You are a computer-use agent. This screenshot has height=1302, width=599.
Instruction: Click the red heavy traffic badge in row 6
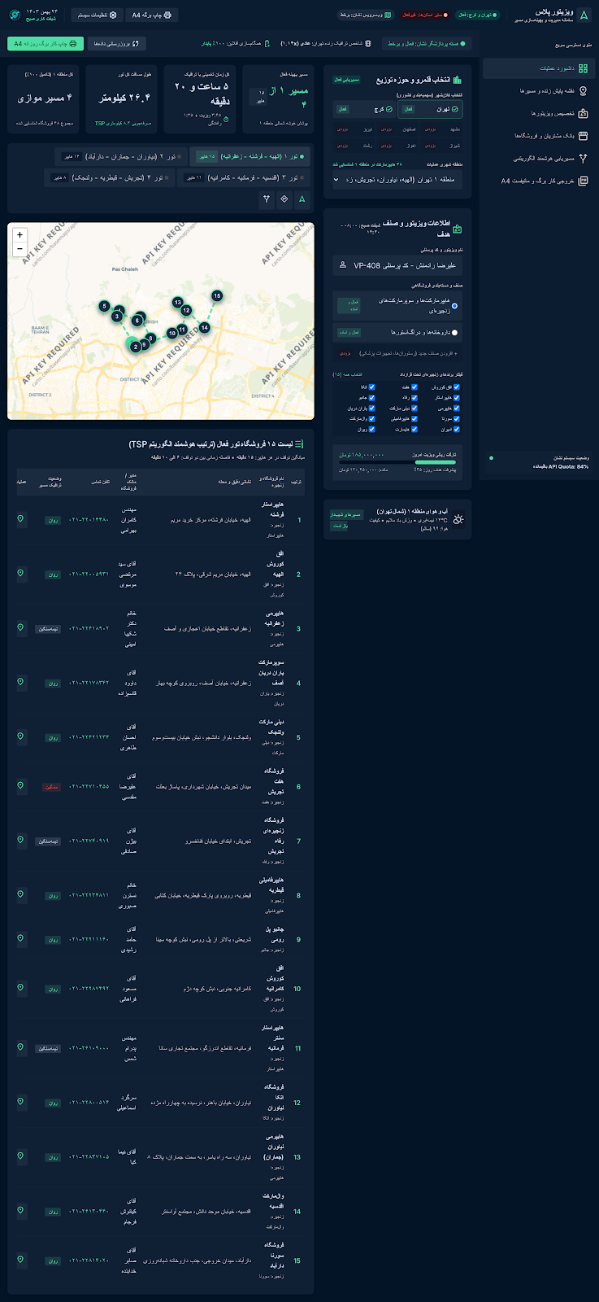[x=52, y=787]
